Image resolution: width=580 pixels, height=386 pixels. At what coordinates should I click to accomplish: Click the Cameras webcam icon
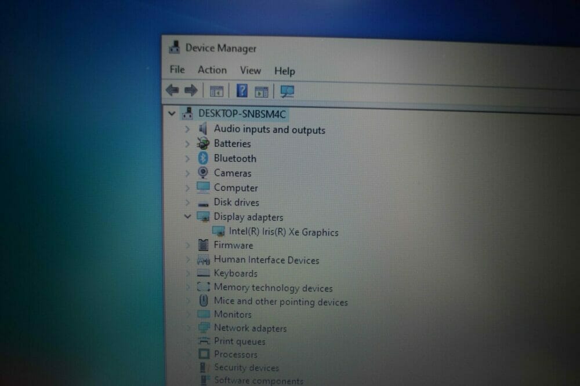pos(202,172)
